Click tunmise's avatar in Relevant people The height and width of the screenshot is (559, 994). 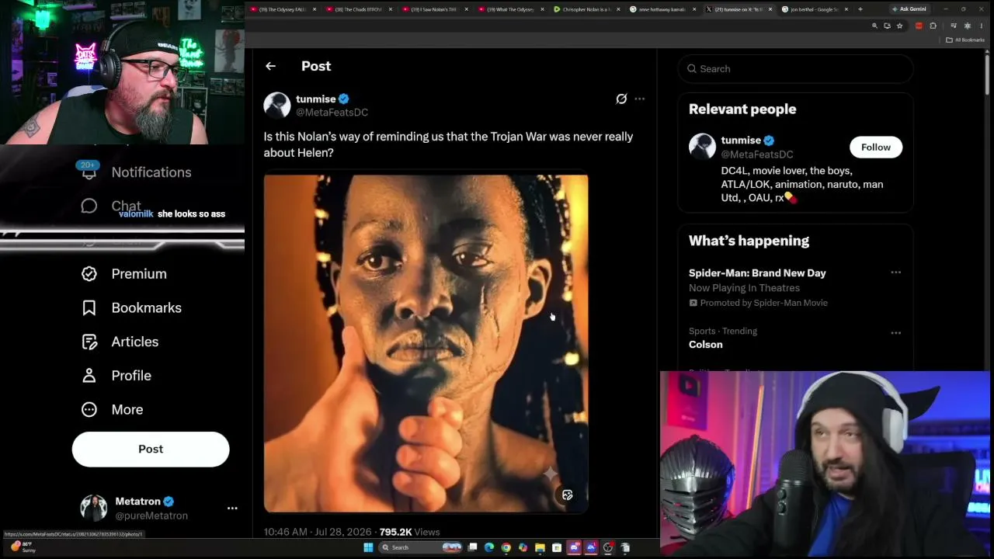tap(702, 147)
